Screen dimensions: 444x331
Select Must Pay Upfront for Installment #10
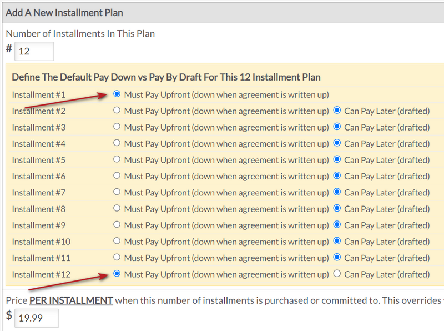point(116,241)
